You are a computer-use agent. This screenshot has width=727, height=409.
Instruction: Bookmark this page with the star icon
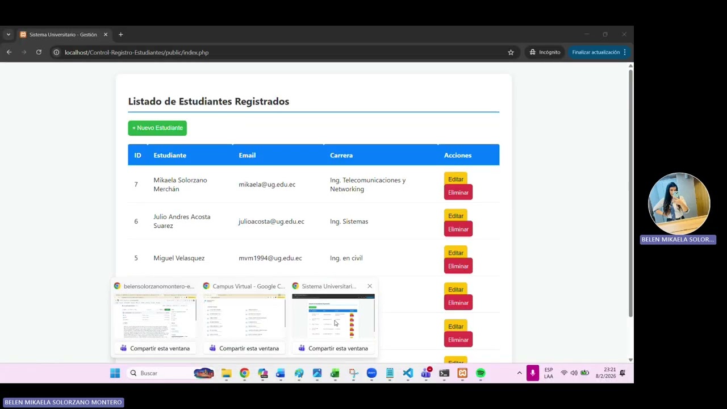[511, 52]
